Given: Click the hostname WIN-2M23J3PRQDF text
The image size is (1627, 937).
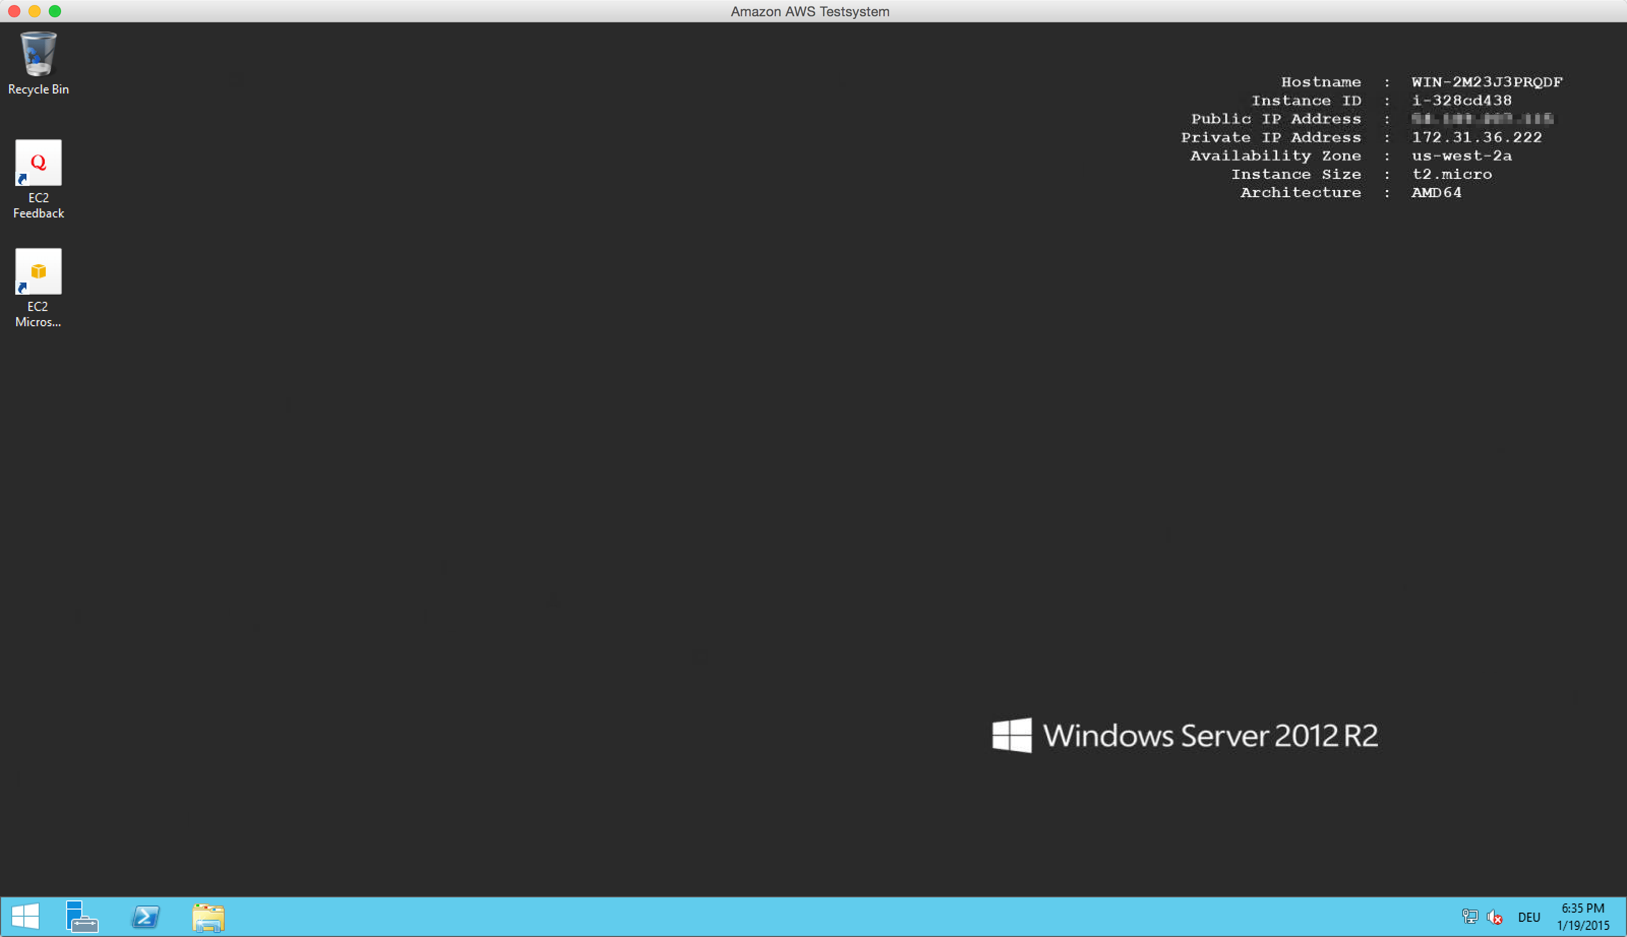Looking at the screenshot, I should click(x=1487, y=82).
